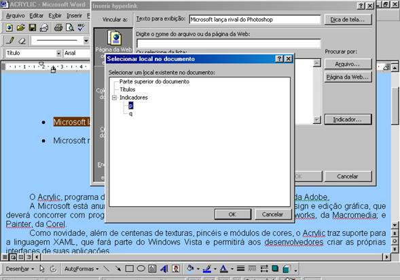Open the Exibir menu

[55, 16]
